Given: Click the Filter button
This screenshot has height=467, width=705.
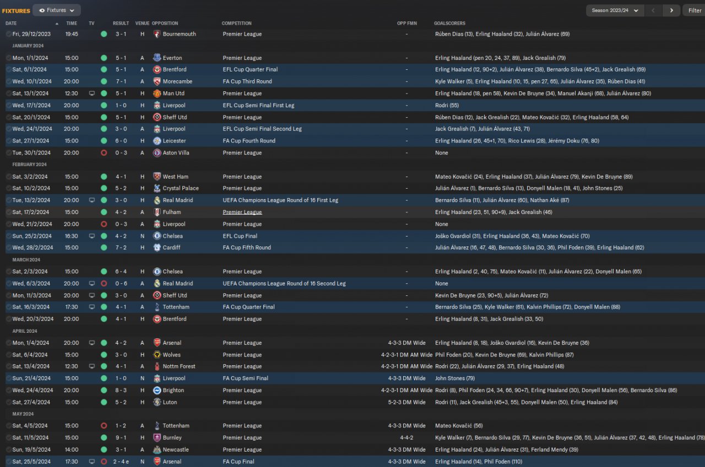Looking at the screenshot, I should point(695,10).
